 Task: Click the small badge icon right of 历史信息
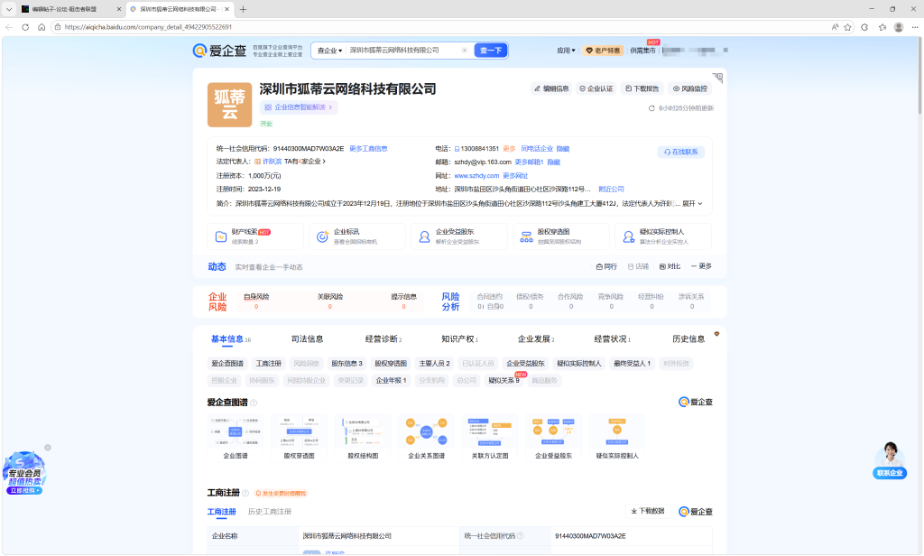pyautogui.click(x=716, y=334)
